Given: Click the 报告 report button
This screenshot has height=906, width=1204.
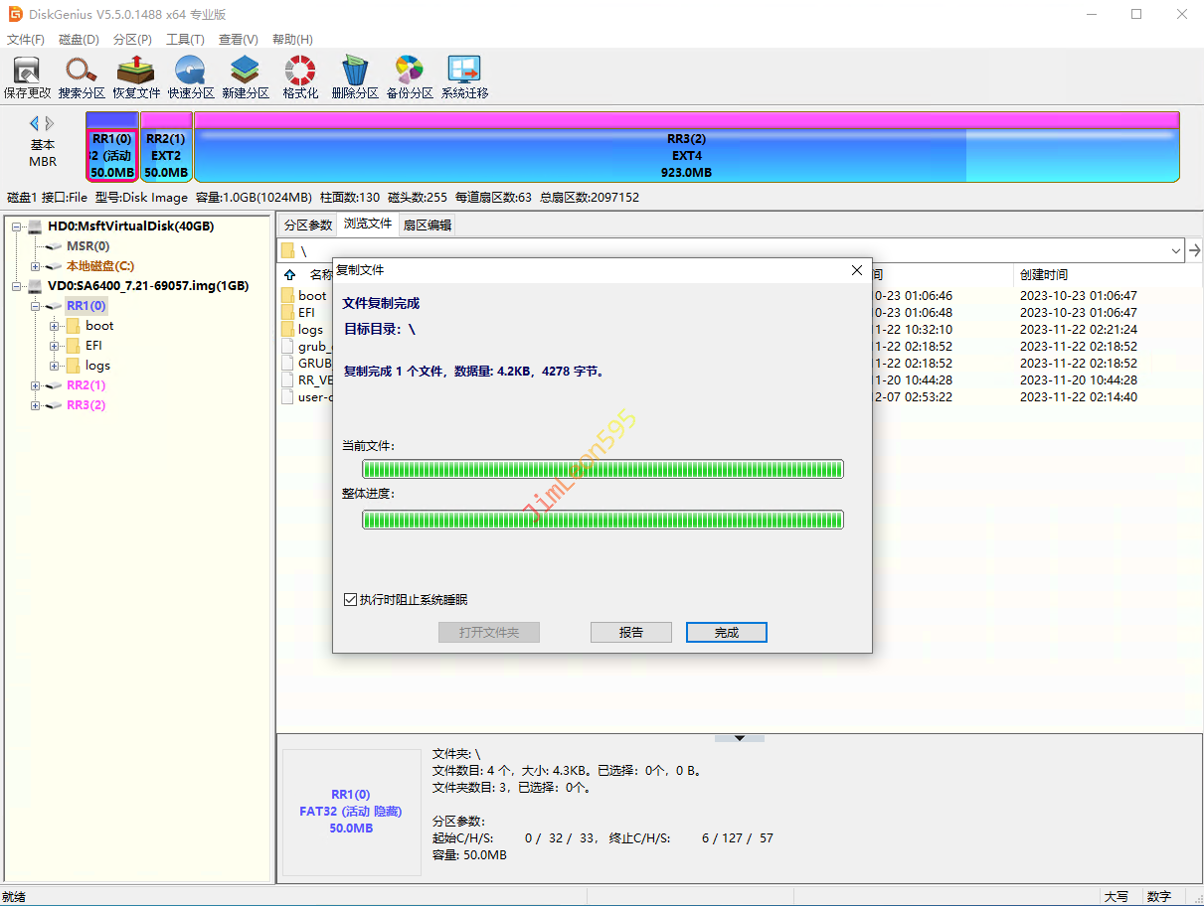Looking at the screenshot, I should pos(630,633).
